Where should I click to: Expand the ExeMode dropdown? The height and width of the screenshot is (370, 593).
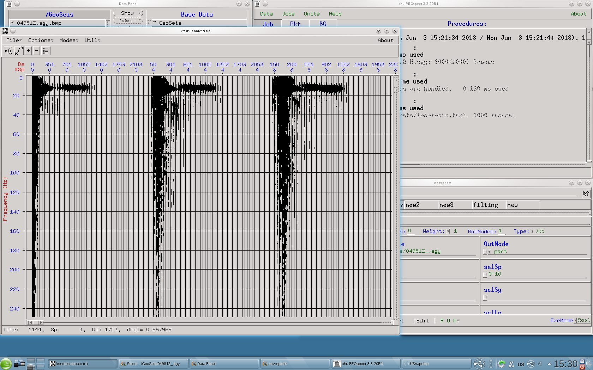tap(575, 321)
